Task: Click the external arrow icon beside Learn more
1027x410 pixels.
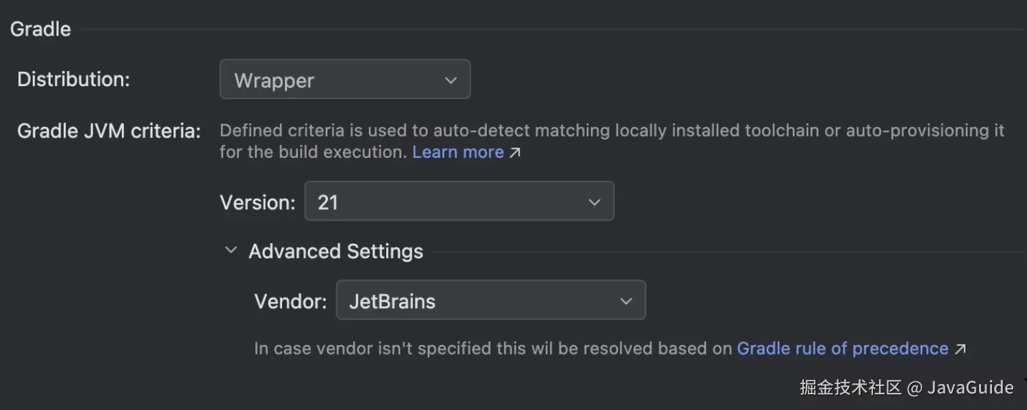Action: pyautogui.click(x=515, y=152)
